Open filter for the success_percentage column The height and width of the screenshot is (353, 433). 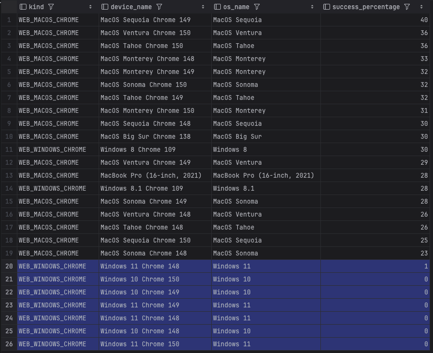click(407, 7)
